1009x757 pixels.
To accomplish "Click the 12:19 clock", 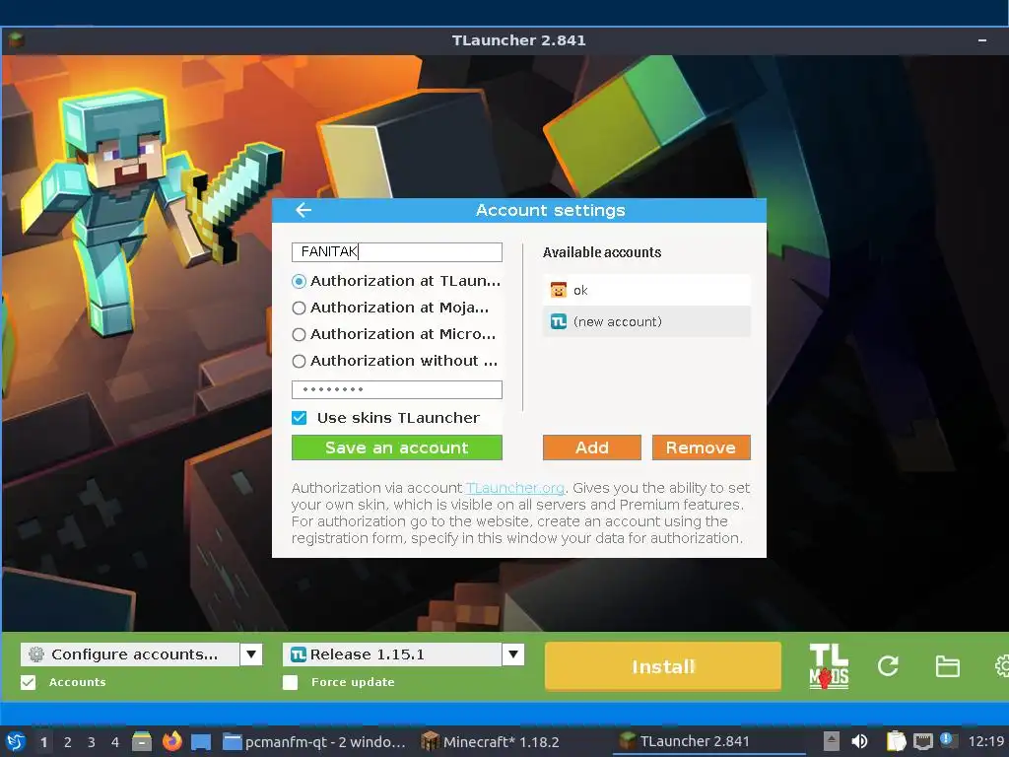I will point(986,741).
